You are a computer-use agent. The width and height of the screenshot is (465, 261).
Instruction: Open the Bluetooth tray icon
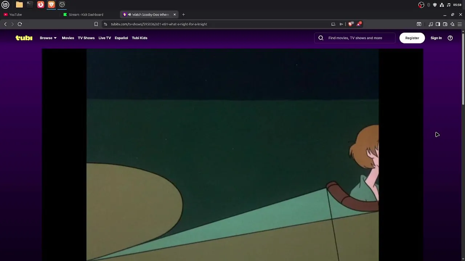click(x=429, y=5)
